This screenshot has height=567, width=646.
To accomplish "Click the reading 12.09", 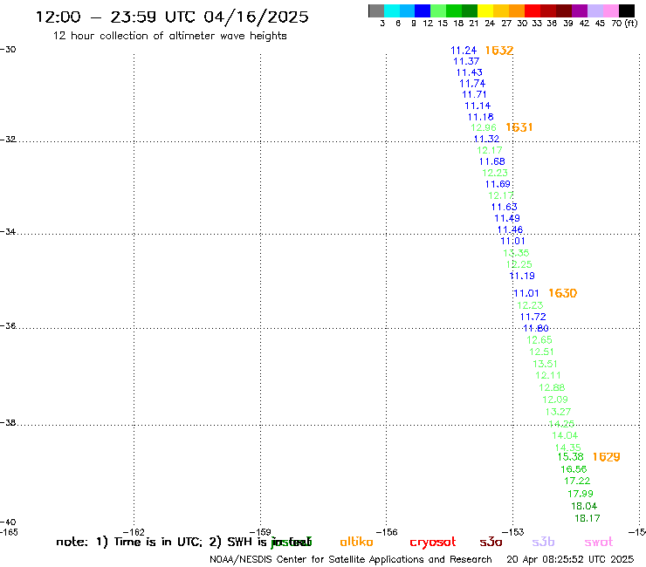I will tap(555, 400).
